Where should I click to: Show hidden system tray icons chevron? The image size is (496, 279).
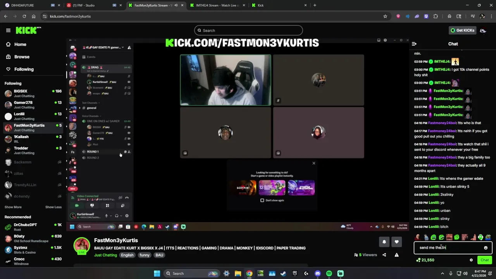(443, 274)
